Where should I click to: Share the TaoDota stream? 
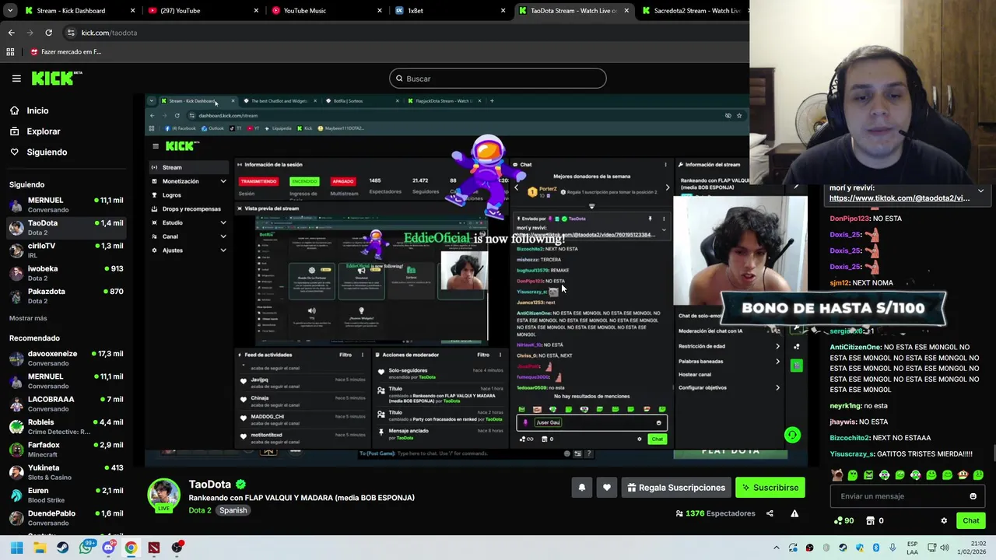coord(770,513)
